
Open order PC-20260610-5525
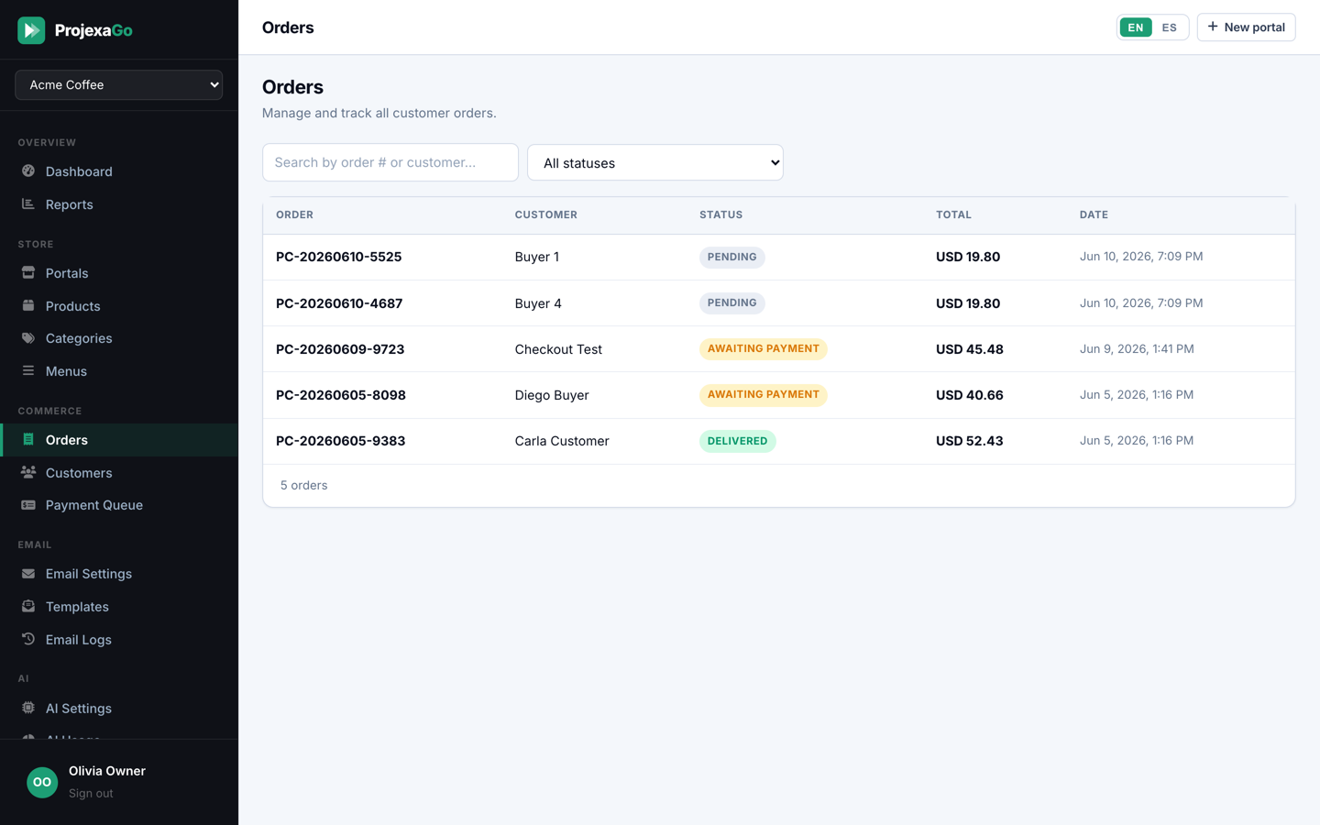click(x=339, y=257)
